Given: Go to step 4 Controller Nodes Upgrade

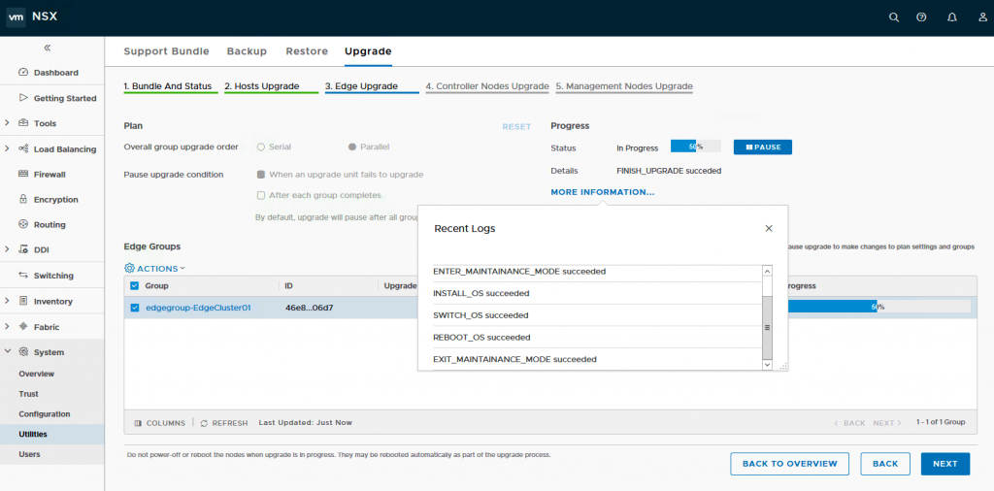Looking at the screenshot, I should 487,86.
